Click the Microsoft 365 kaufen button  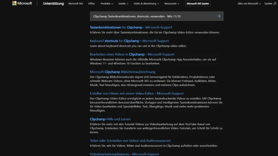198,4
